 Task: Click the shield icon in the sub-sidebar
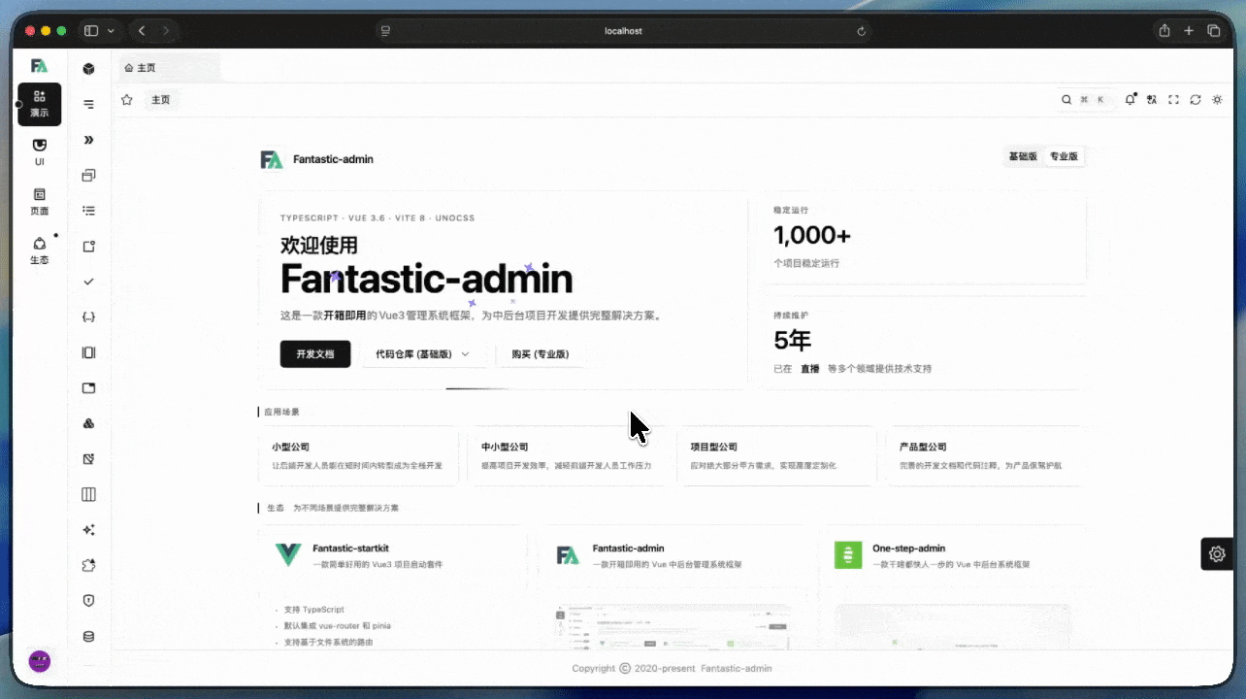[89, 601]
